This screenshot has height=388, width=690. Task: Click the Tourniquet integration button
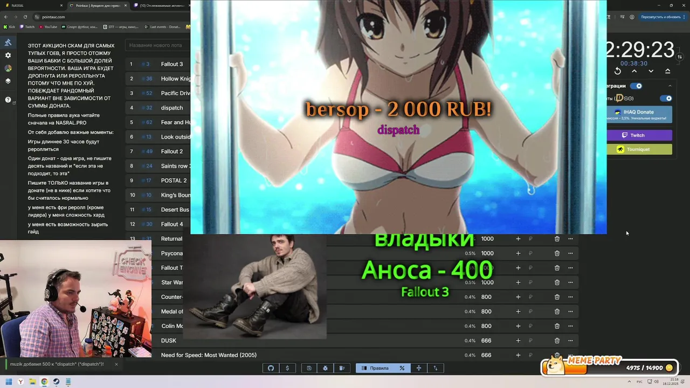coord(639,149)
